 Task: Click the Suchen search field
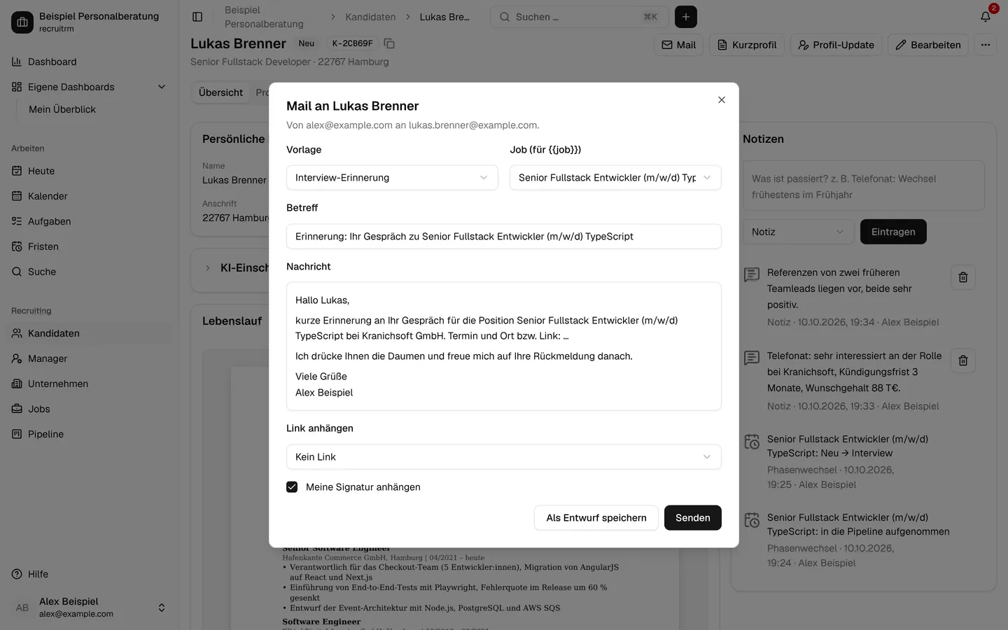(580, 17)
